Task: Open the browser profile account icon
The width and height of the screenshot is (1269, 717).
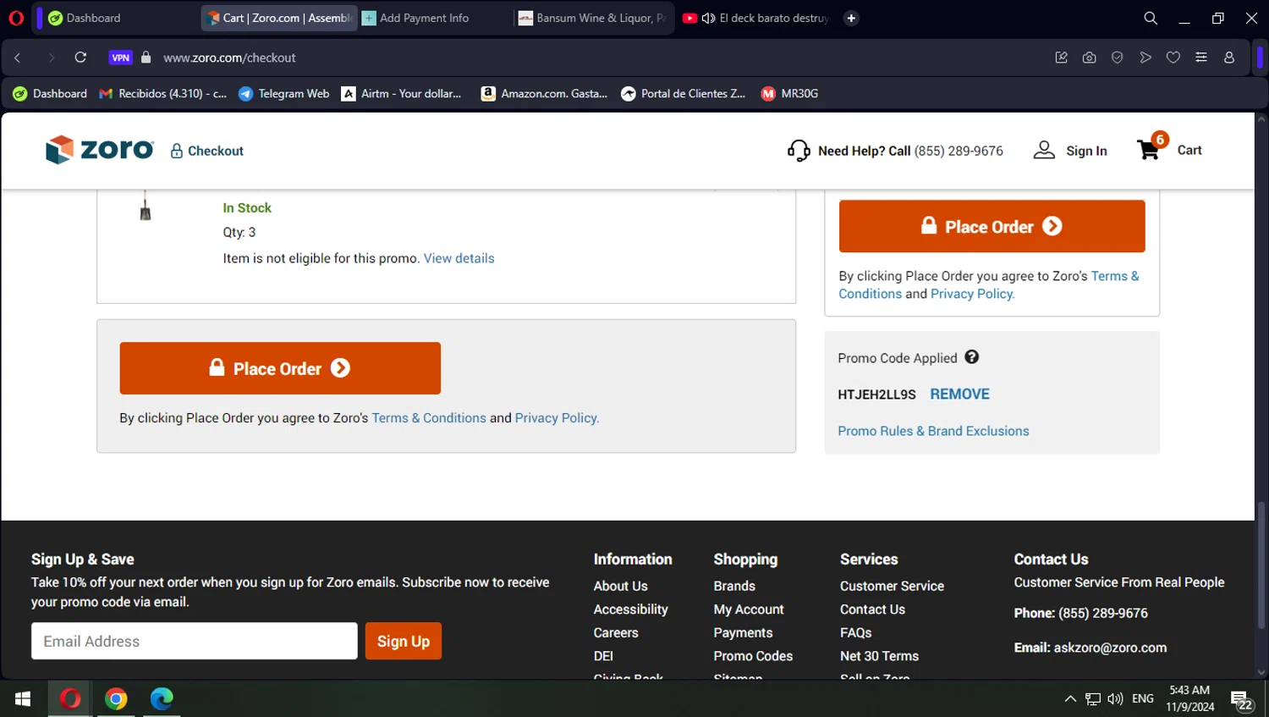Action: 1229,58
